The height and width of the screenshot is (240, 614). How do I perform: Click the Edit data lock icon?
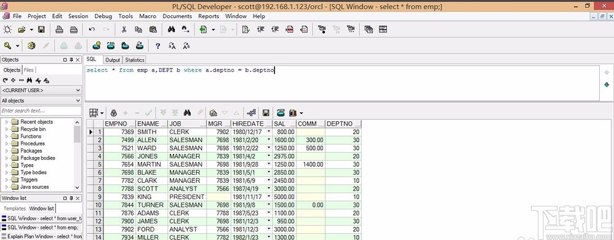tap(114, 113)
